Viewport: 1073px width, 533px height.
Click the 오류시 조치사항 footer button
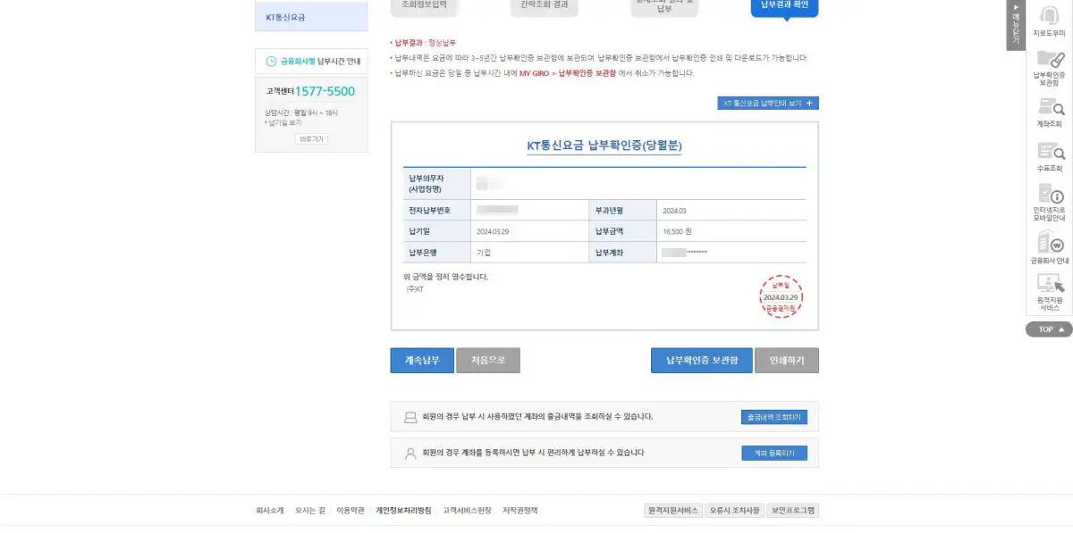[735, 511]
